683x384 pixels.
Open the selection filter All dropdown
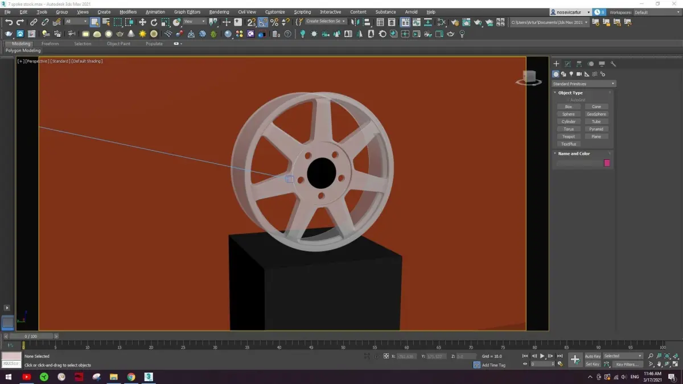[x=76, y=22]
